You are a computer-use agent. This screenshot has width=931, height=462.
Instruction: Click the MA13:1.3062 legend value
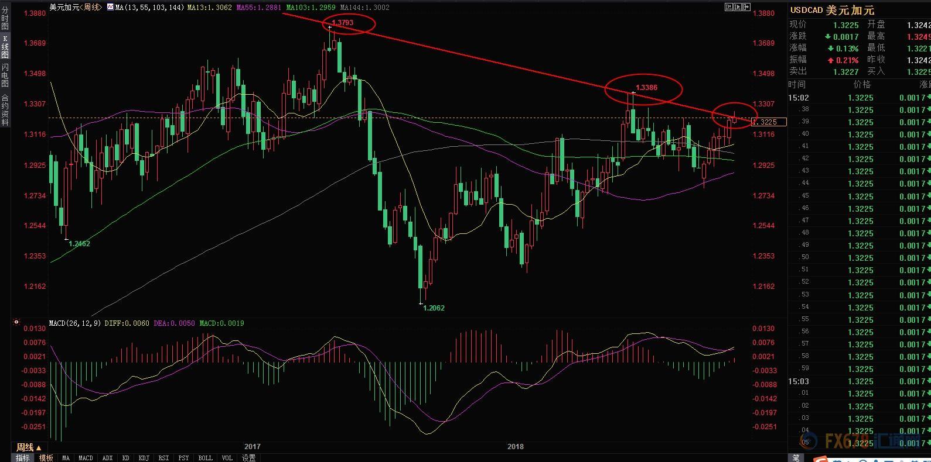tap(210, 8)
